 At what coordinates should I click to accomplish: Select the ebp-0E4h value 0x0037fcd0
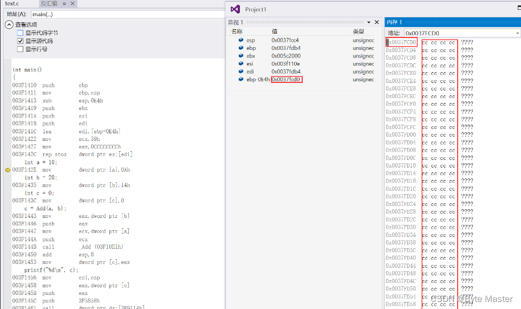coord(286,80)
